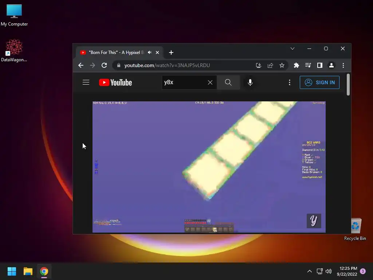Open Chrome three-dot menu

(343, 65)
